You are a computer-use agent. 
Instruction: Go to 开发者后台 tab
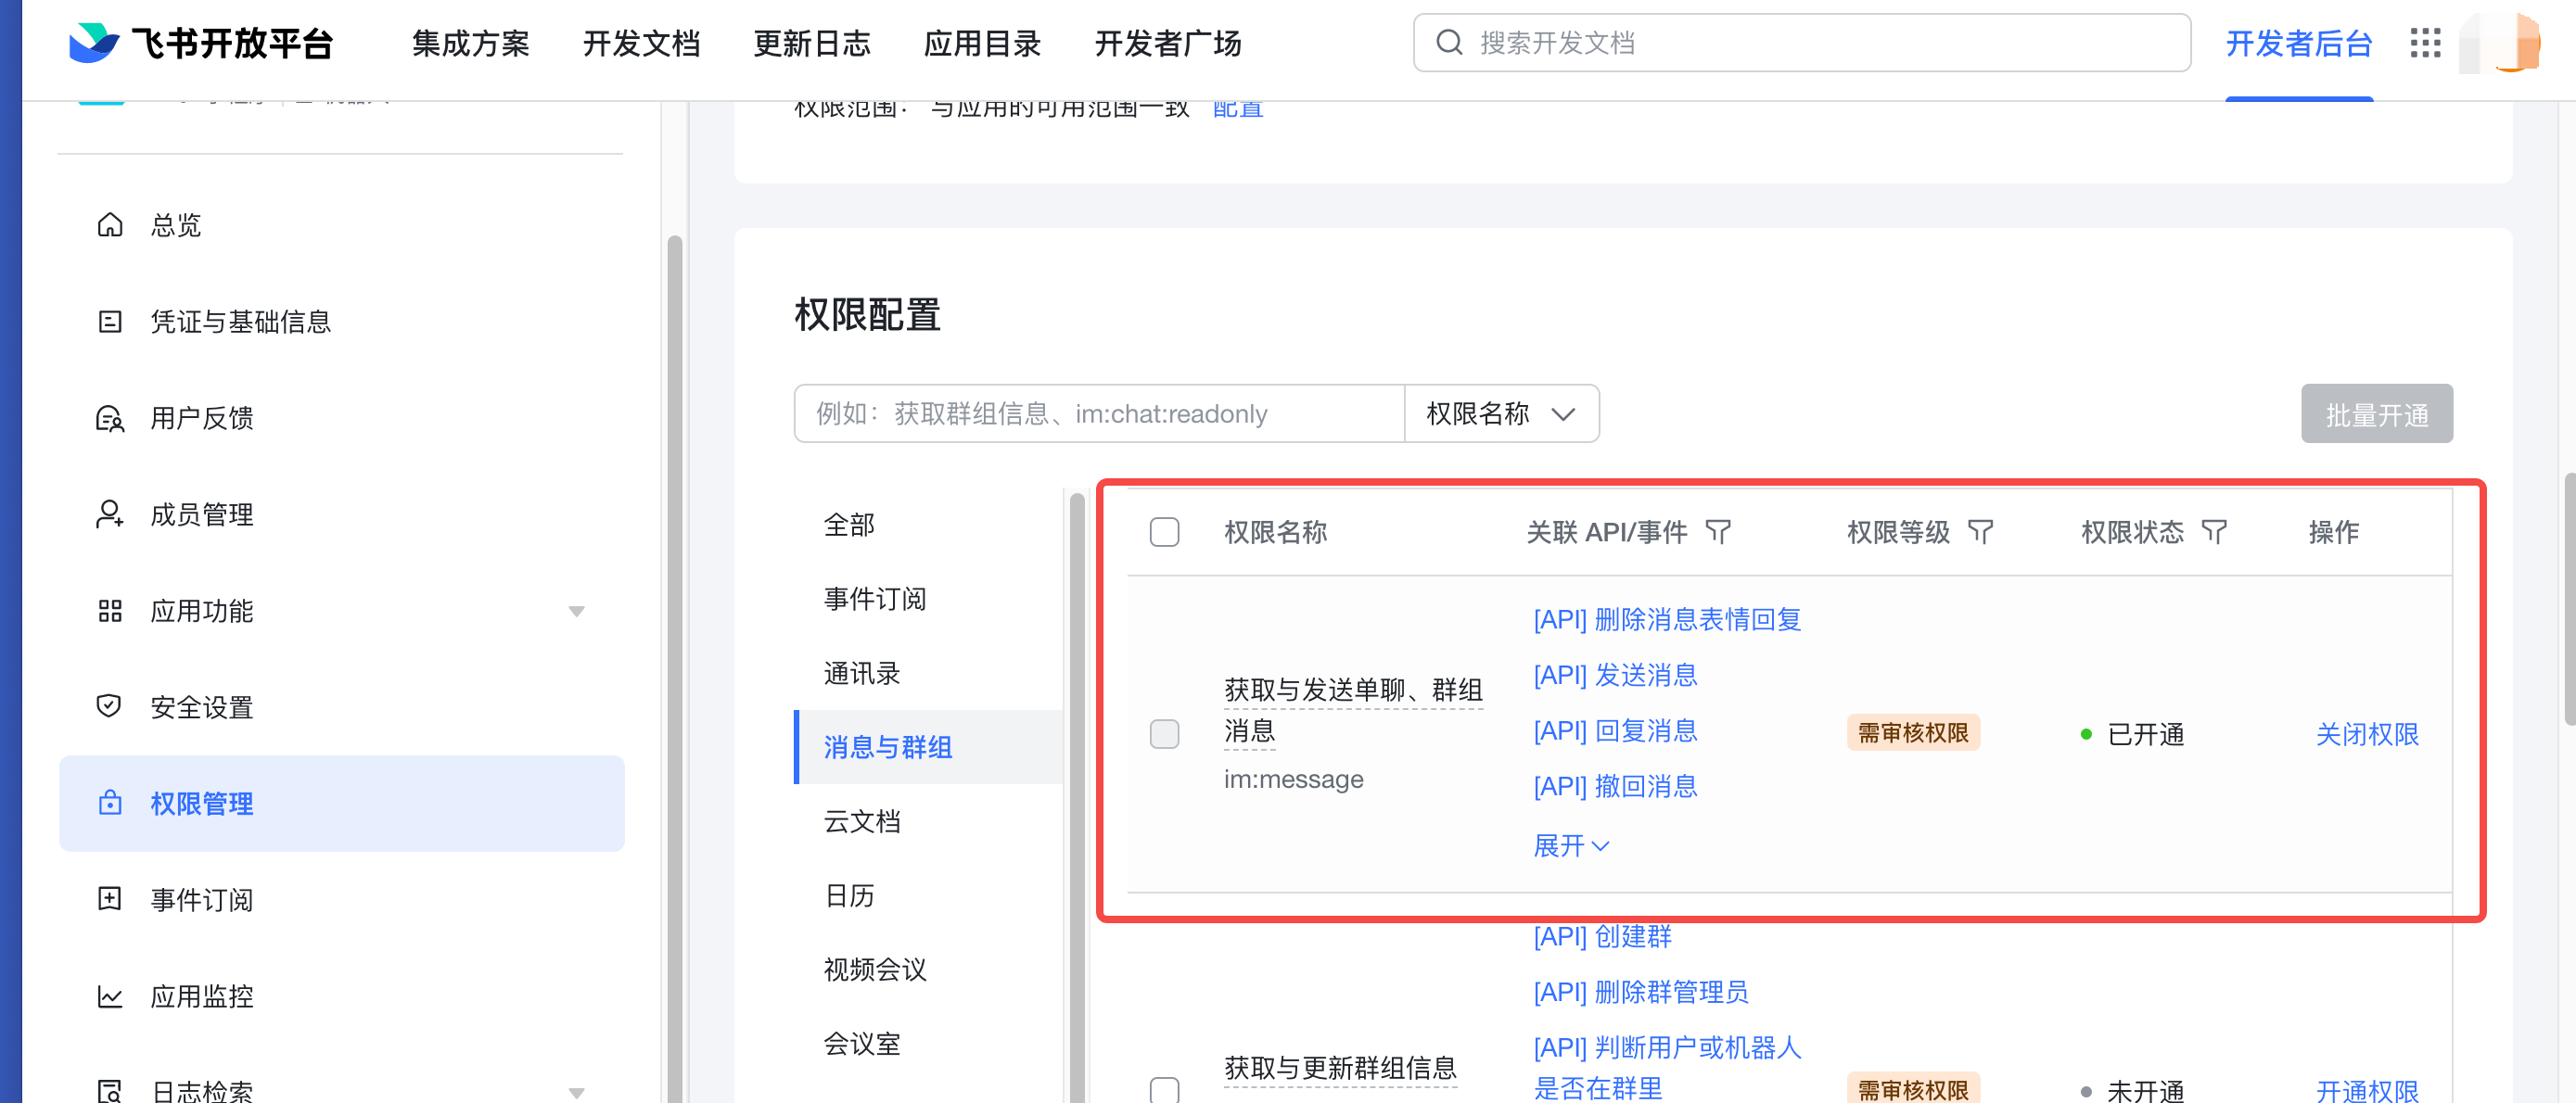point(2299,43)
